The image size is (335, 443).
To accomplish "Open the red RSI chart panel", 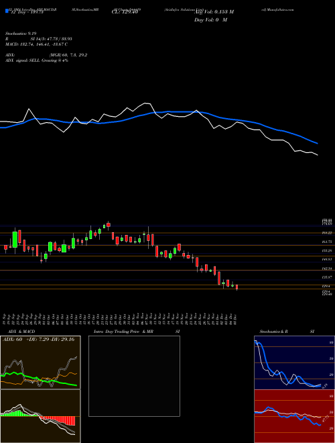I will coord(294,416).
